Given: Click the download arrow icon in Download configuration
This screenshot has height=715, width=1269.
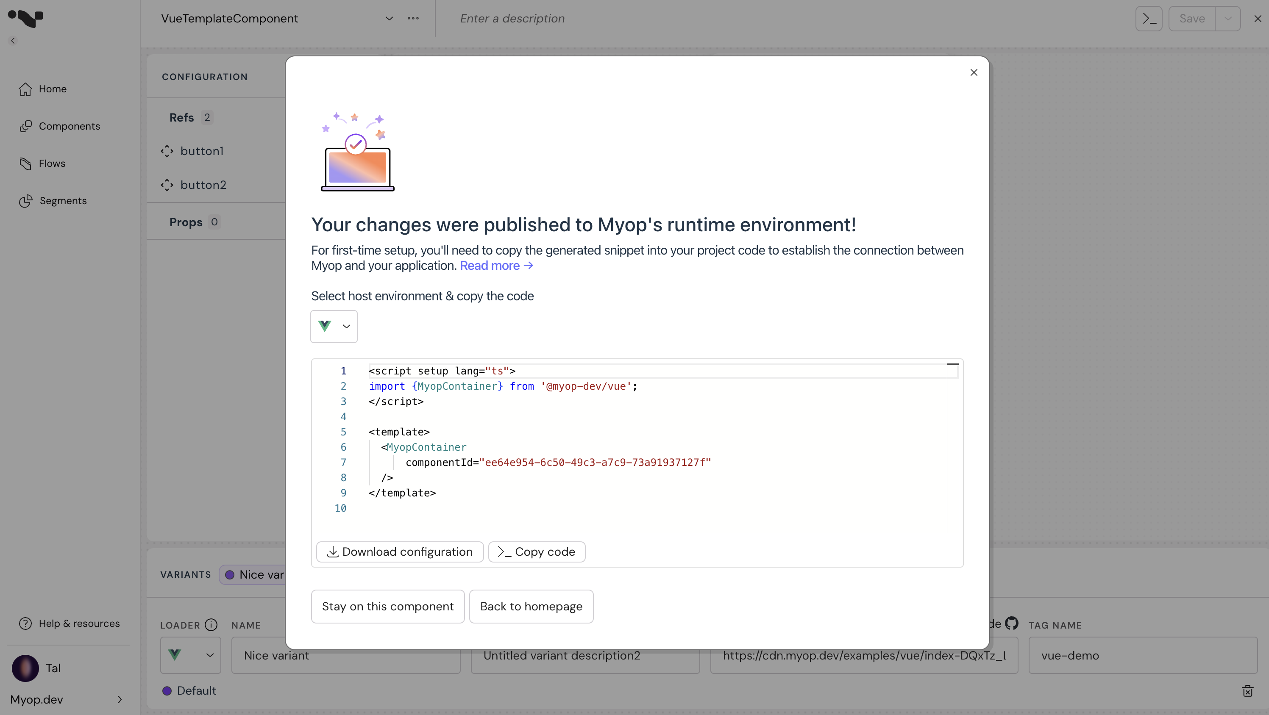Looking at the screenshot, I should (333, 552).
